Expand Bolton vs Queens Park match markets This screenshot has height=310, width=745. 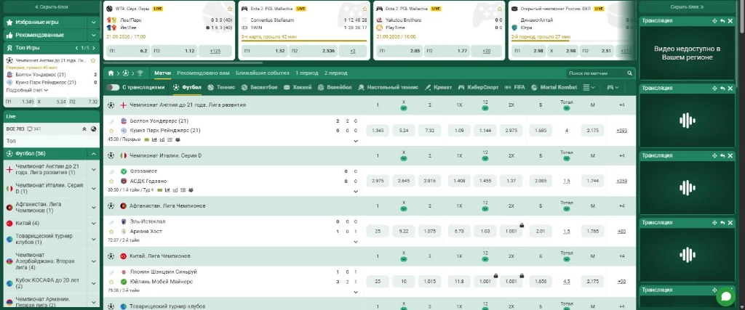(356, 141)
